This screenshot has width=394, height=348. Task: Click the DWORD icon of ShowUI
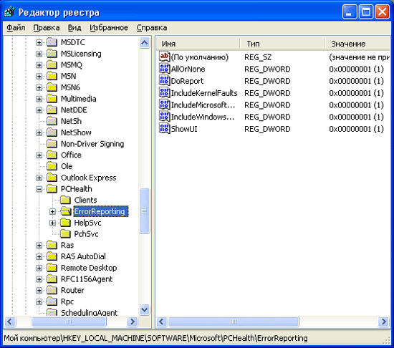click(x=164, y=129)
